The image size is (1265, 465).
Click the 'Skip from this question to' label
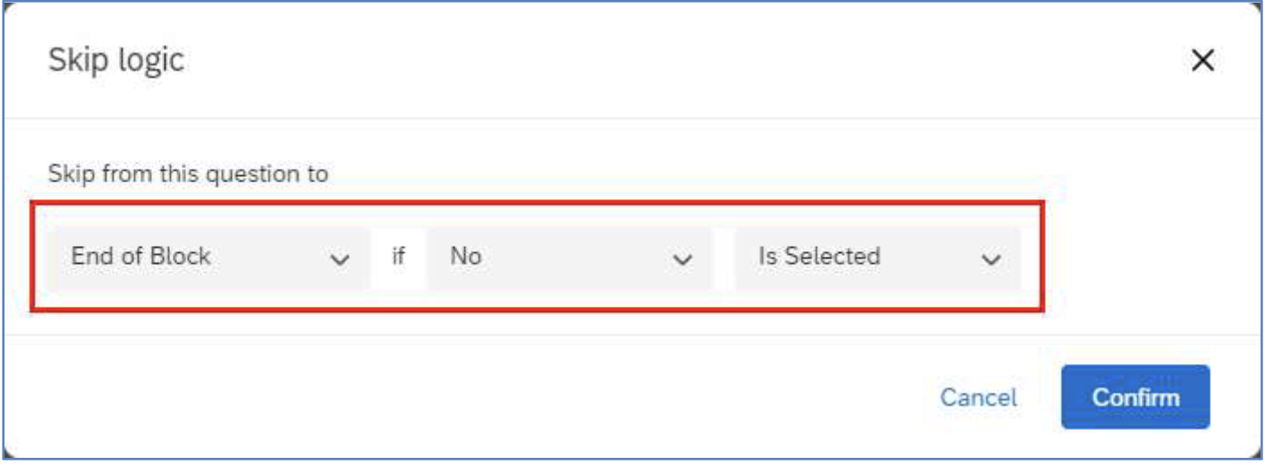(188, 173)
